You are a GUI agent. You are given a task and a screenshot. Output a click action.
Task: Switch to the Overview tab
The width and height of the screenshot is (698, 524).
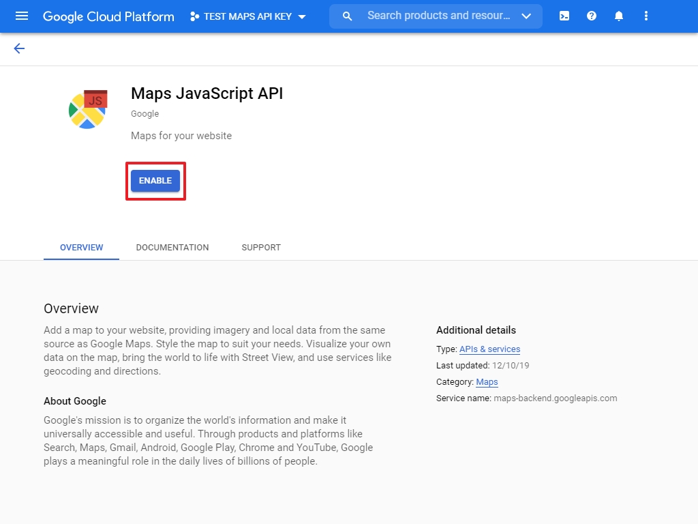tap(82, 247)
